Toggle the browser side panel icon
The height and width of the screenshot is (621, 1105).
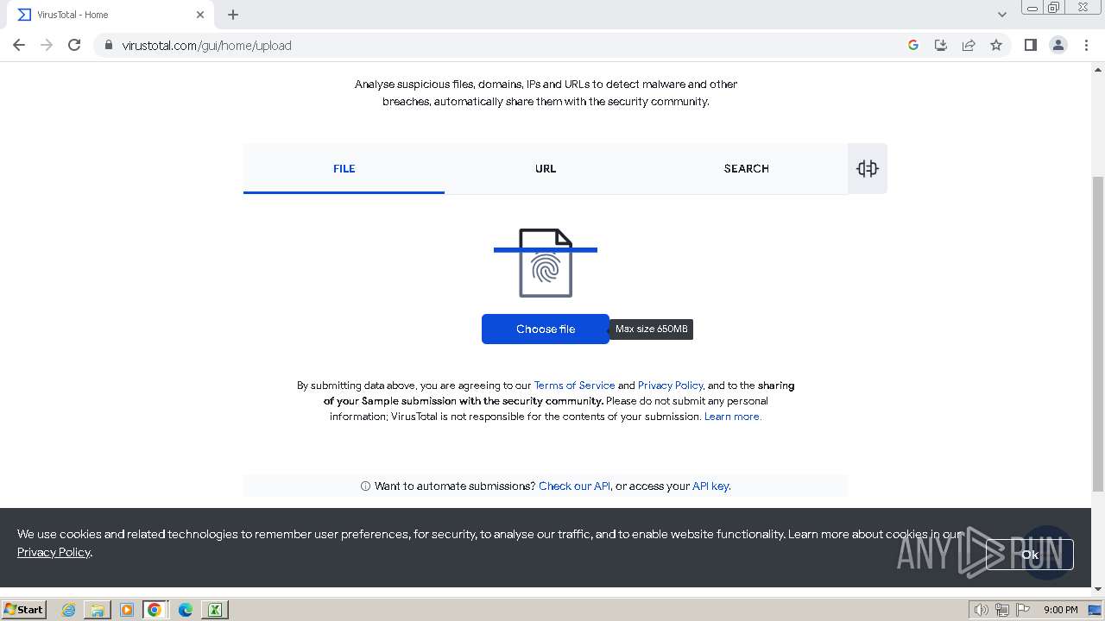pyautogui.click(x=1030, y=45)
